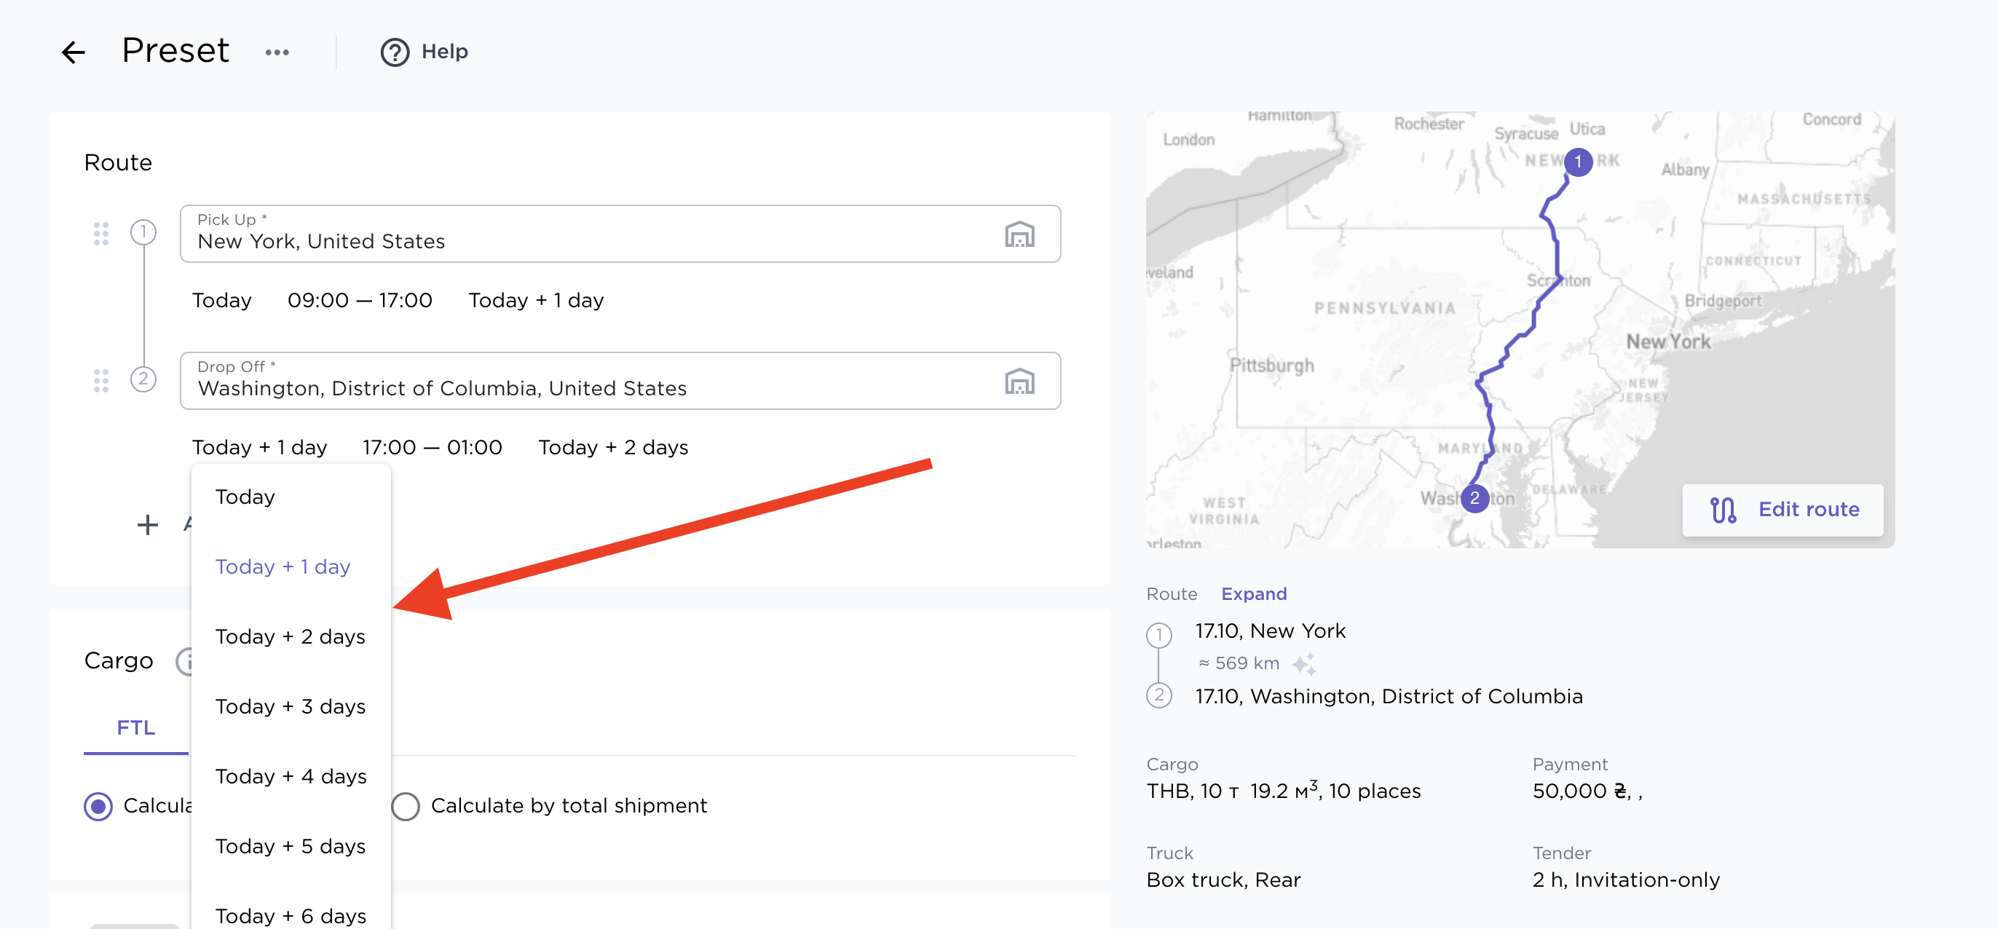Choose Today from the date list

291,497
